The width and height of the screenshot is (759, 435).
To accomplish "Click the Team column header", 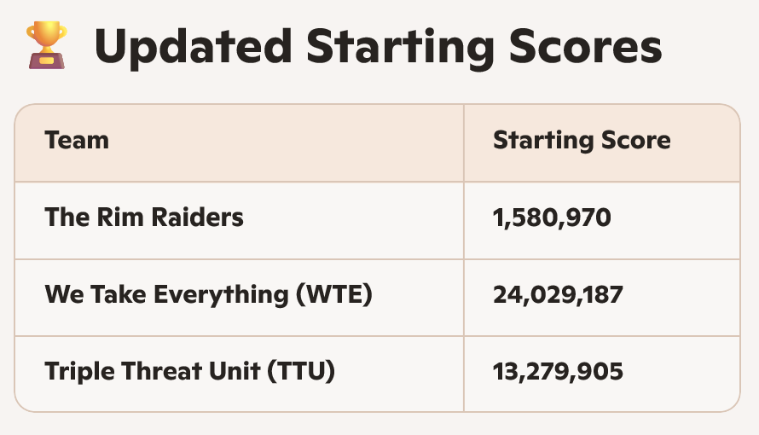I will pos(77,141).
